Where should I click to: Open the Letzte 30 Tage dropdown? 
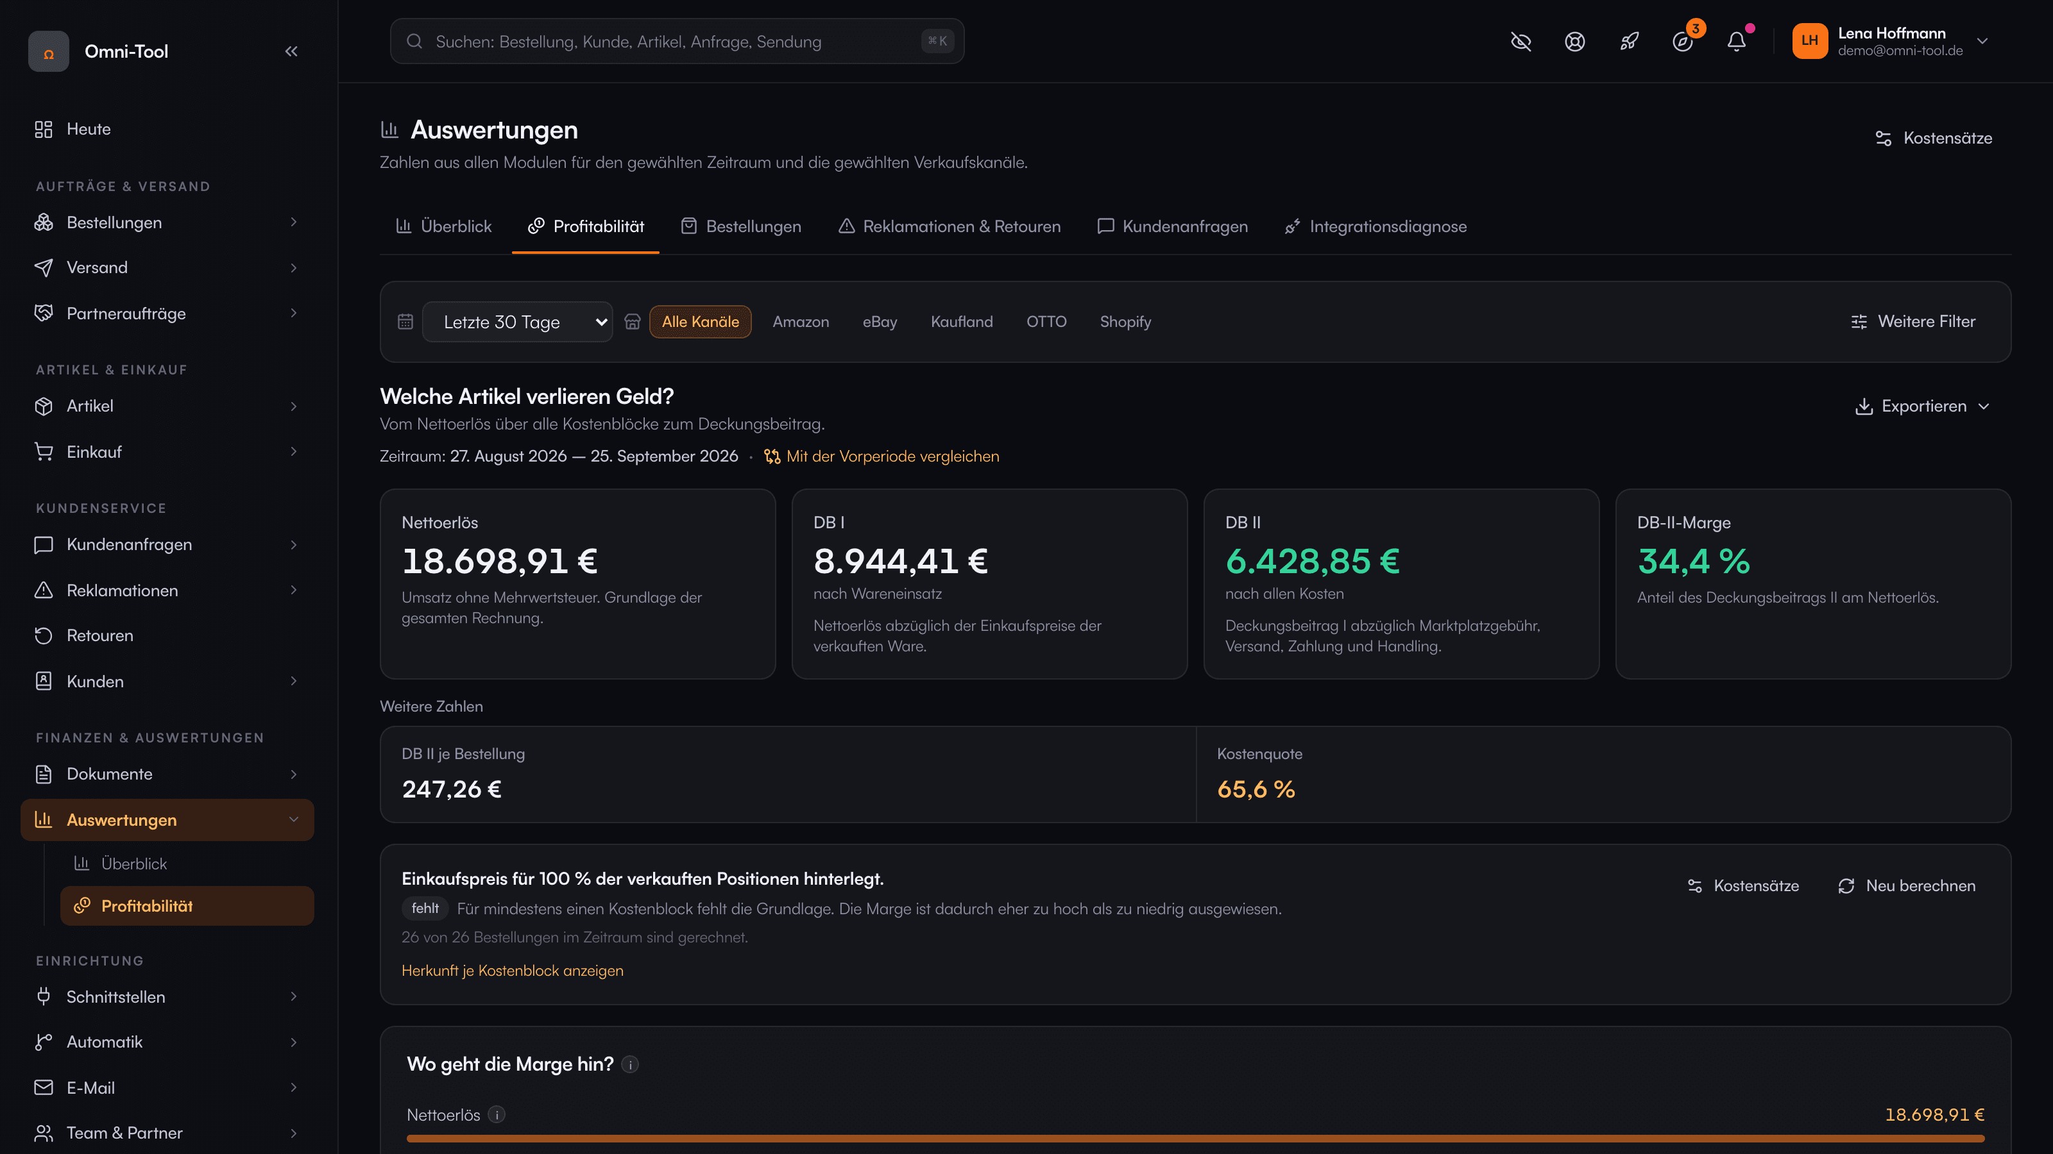pyautogui.click(x=517, y=322)
